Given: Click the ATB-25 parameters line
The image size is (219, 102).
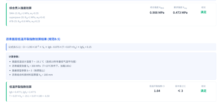Looking at the screenshot, I should [25, 21].
